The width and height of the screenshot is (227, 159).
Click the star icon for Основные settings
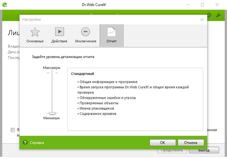coord(35,32)
